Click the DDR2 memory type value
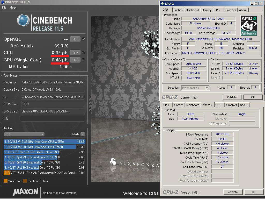The height and width of the screenshot is (199, 265). point(190,114)
